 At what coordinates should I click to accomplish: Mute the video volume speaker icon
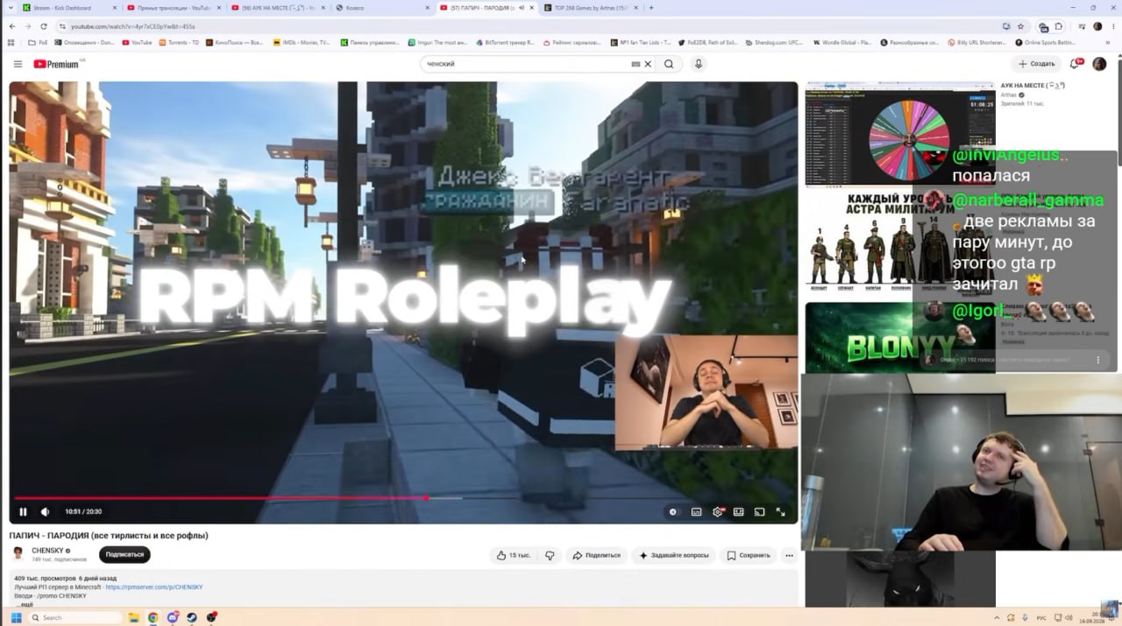46,512
